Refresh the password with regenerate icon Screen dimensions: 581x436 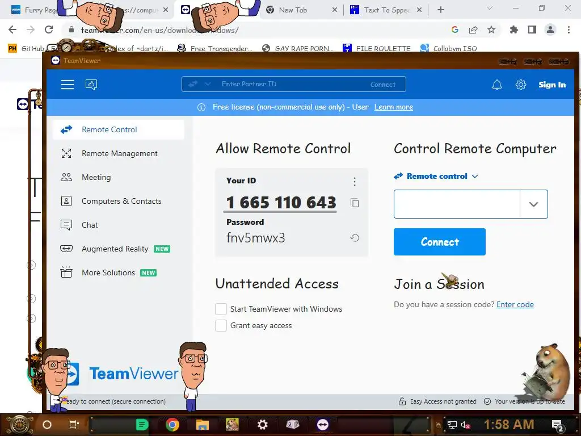point(355,238)
